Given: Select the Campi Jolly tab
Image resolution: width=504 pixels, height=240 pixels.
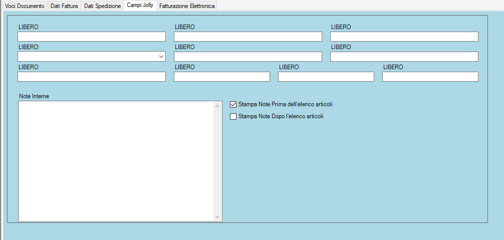Looking at the screenshot, I should tap(140, 6).
